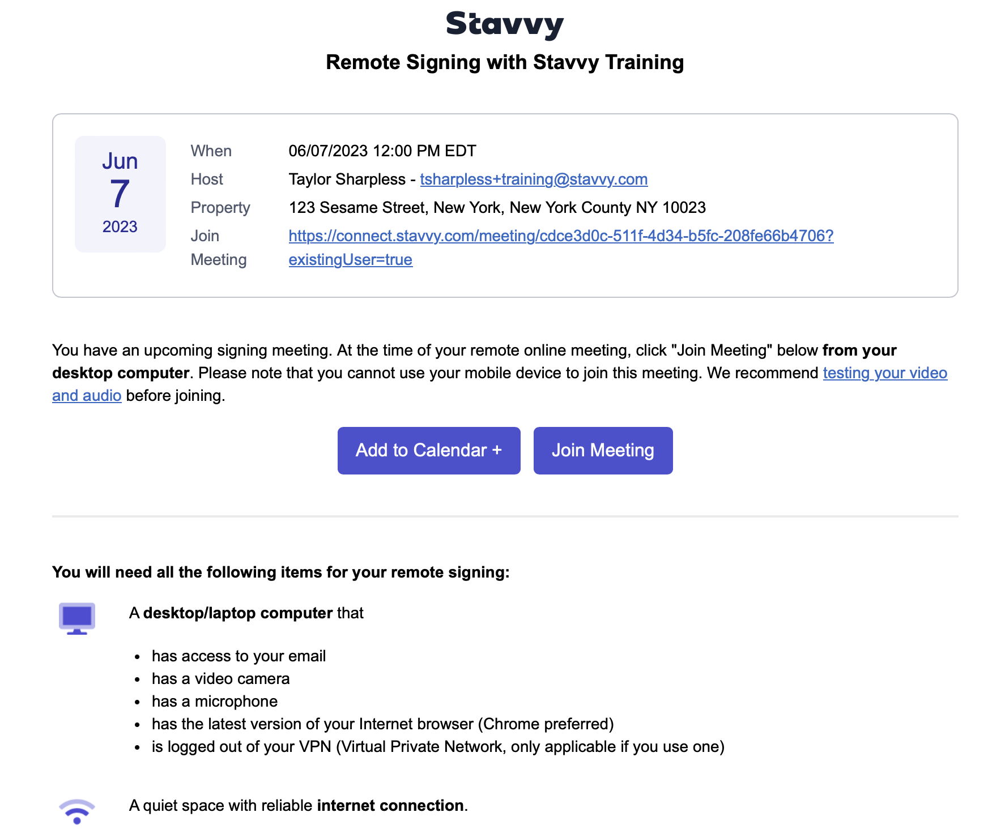
Task: Follow the 'testing your video and audio' link
Action: (884, 373)
